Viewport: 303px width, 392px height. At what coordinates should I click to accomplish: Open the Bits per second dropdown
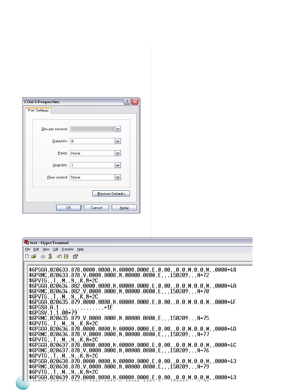tap(118, 129)
